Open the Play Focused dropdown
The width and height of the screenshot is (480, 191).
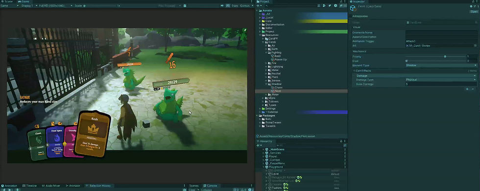point(169,5)
